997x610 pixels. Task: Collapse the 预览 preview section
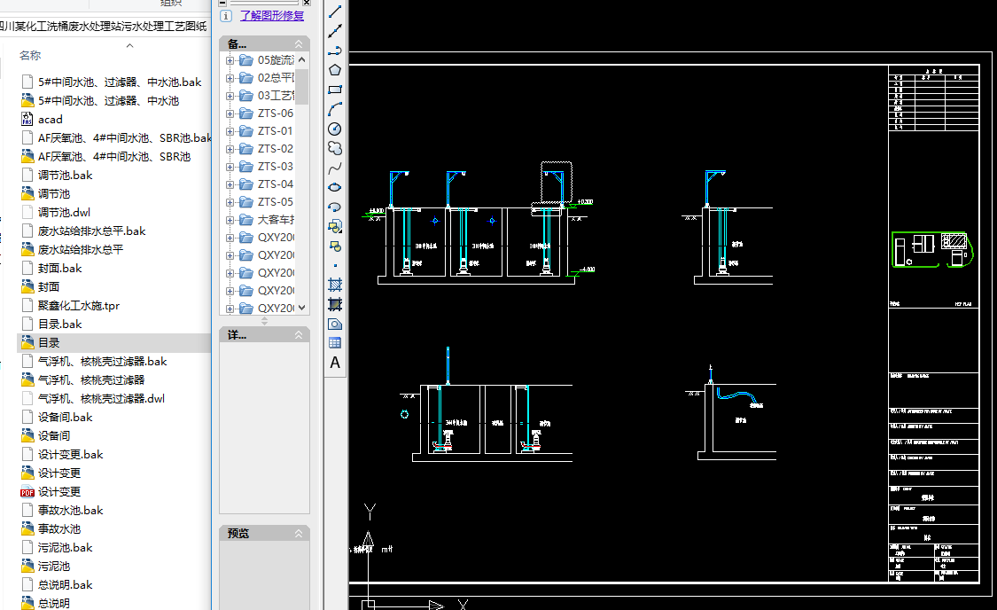(298, 534)
